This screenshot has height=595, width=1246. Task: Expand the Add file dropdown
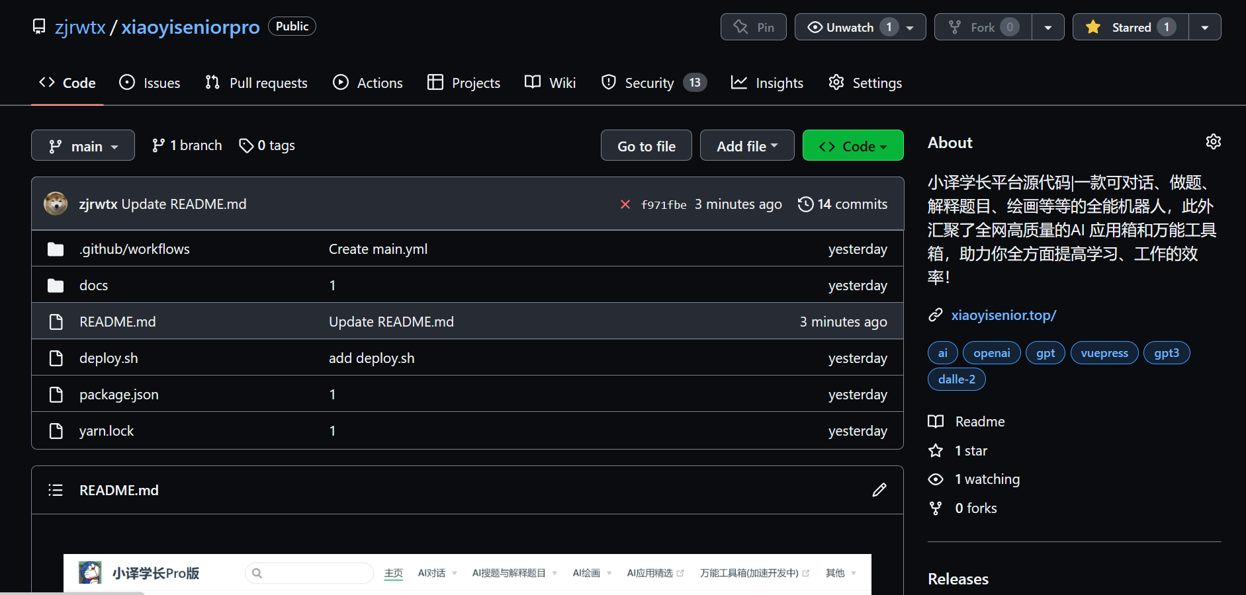(x=747, y=145)
